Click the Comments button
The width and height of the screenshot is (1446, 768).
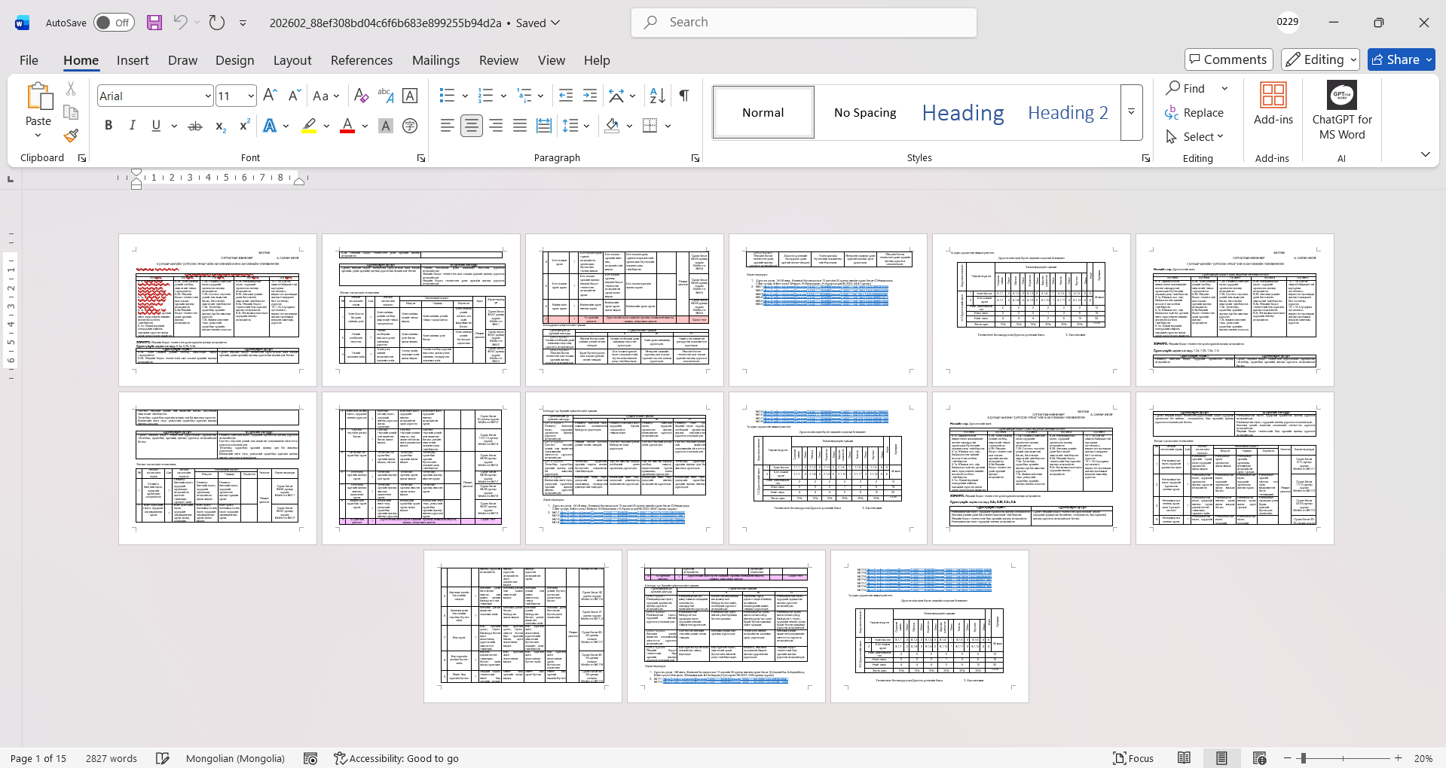pyautogui.click(x=1228, y=59)
